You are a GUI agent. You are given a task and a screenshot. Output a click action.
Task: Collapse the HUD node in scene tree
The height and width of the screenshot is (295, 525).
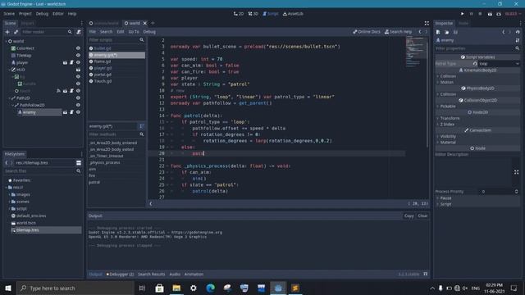tap(9, 70)
